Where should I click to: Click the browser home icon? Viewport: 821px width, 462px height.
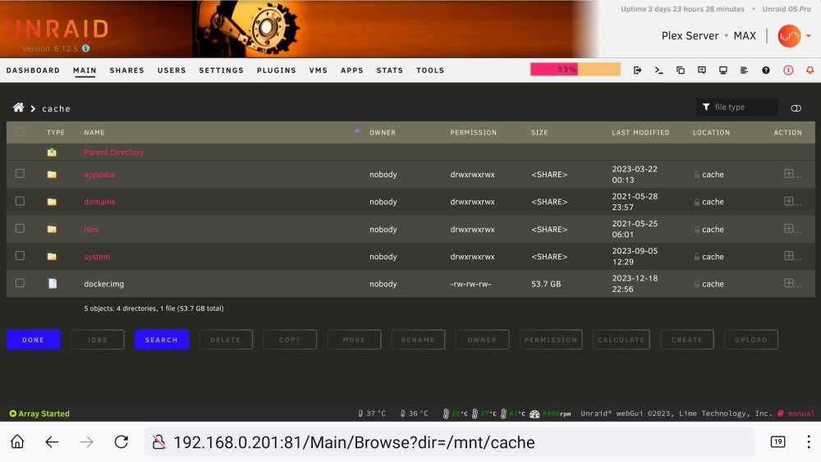(17, 442)
